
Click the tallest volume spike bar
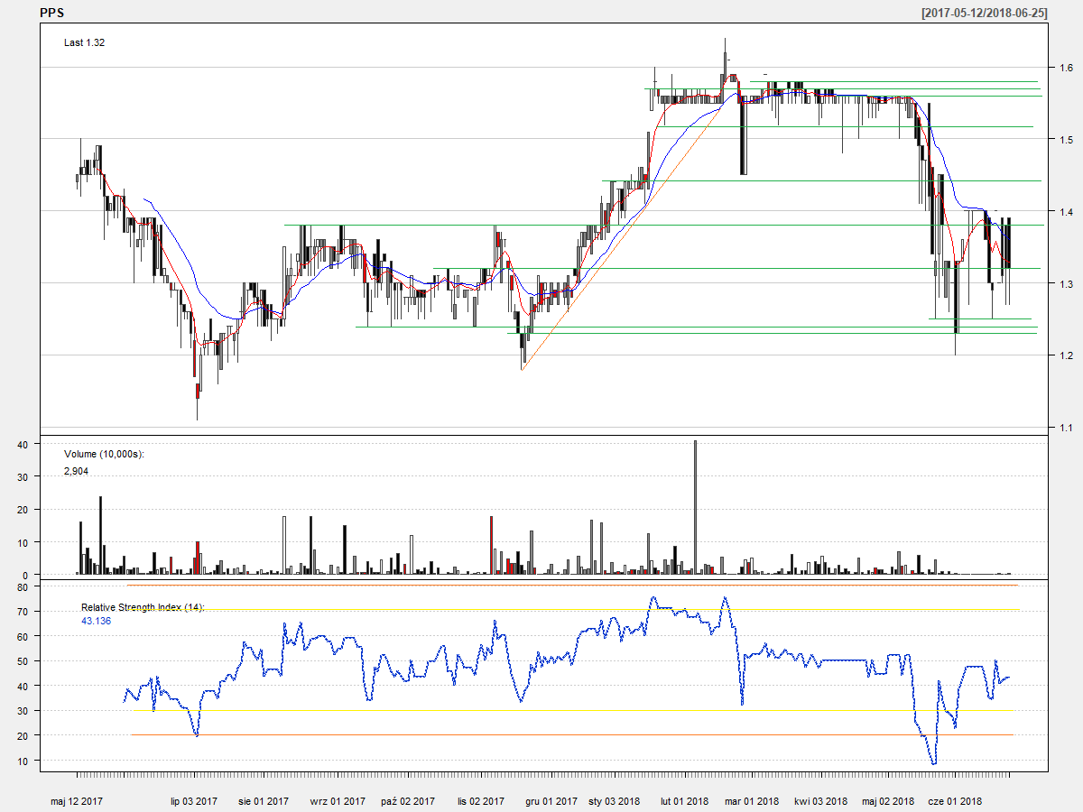pos(696,507)
